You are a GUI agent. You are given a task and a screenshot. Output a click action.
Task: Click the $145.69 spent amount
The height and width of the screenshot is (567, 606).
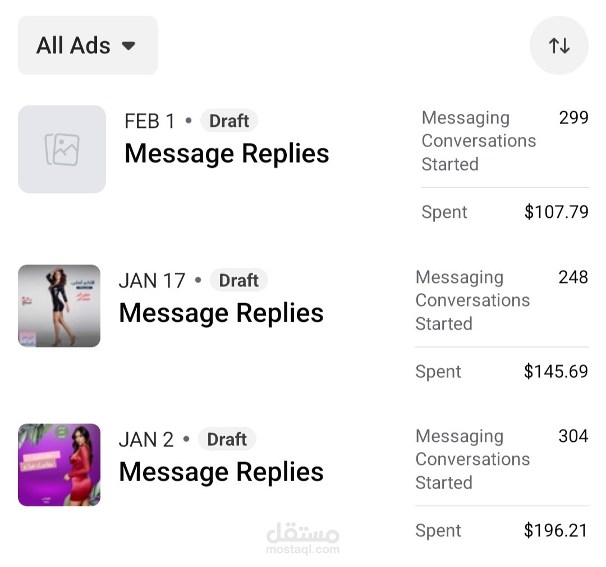point(555,372)
